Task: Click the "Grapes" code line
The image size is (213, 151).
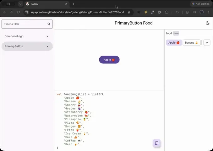Action: pos(74,109)
